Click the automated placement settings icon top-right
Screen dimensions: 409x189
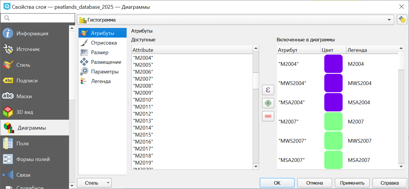(x=402, y=20)
